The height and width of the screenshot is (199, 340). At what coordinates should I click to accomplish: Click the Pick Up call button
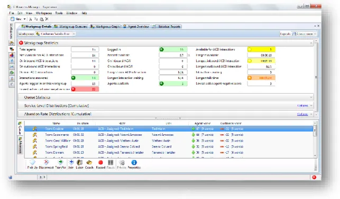[32, 164]
